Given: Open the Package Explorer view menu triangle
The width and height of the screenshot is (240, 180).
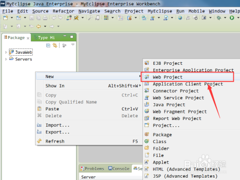Looking at the screenshot, I should 73,45.
